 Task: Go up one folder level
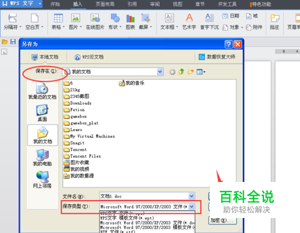(181, 71)
